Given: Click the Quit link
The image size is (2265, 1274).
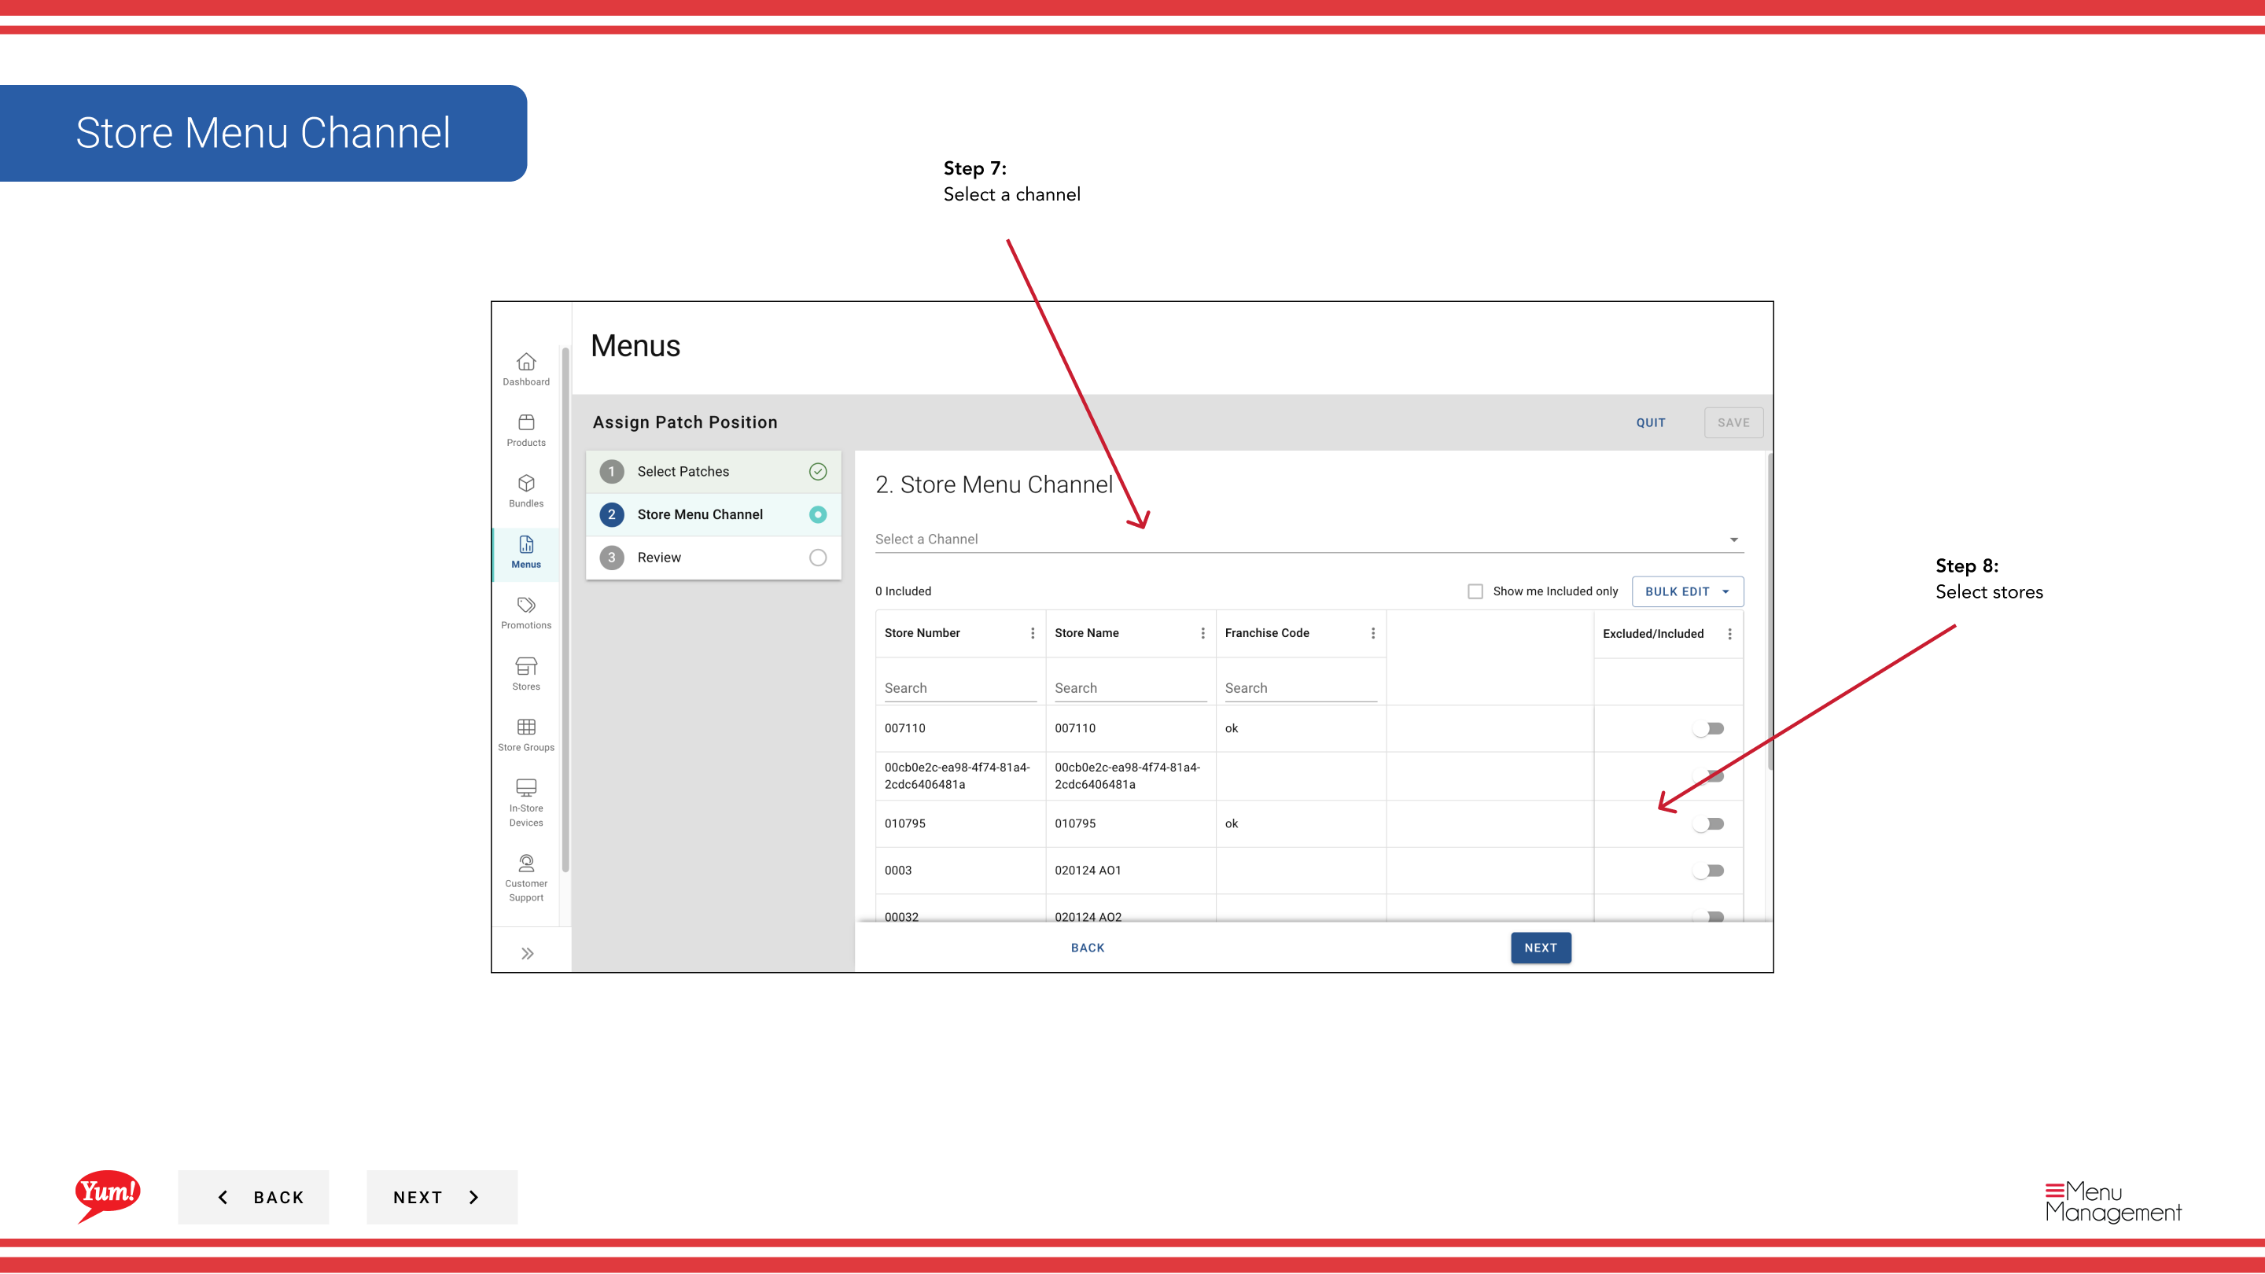Looking at the screenshot, I should [x=1651, y=423].
